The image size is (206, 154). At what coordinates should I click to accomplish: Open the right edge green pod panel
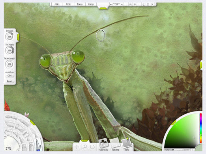coord(201,65)
